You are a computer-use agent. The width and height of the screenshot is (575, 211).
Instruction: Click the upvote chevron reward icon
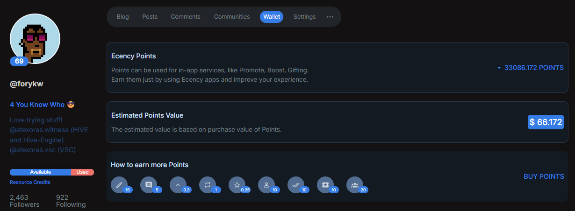point(178,185)
